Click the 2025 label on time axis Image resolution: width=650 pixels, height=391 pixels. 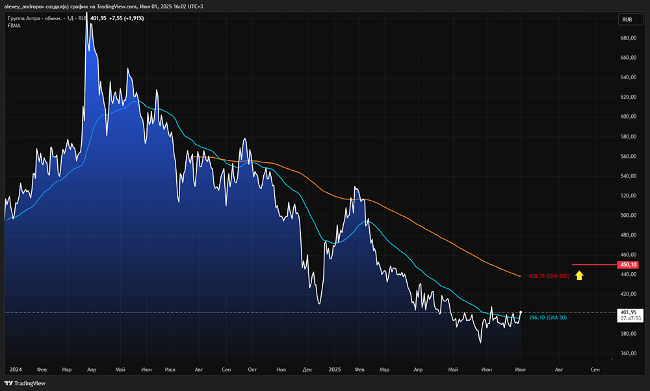(x=335, y=369)
